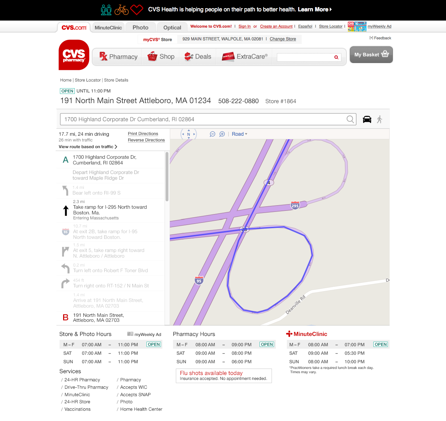This screenshot has height=421, width=446.
Task: Click heart icon in top banner
Action: [x=136, y=10]
